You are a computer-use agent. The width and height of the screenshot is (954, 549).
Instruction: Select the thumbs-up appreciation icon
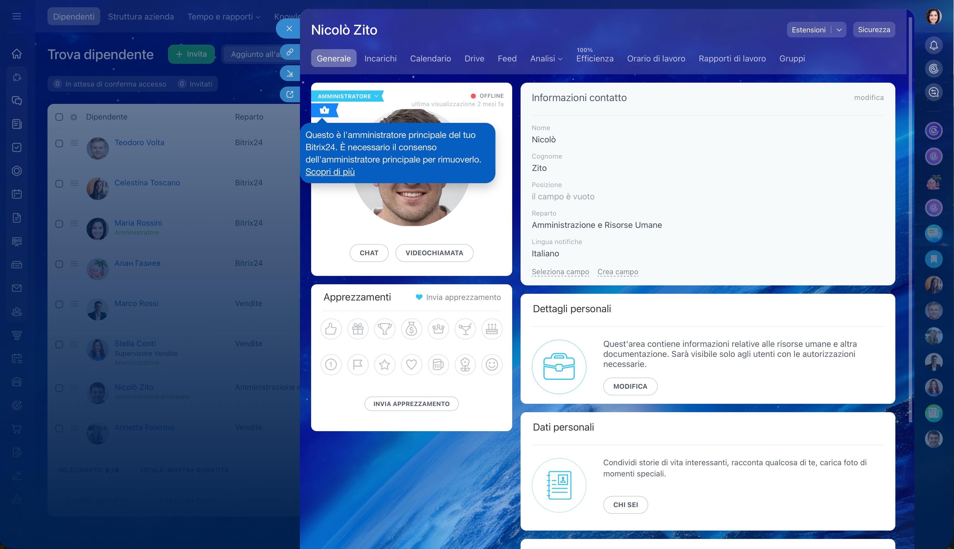[331, 329]
